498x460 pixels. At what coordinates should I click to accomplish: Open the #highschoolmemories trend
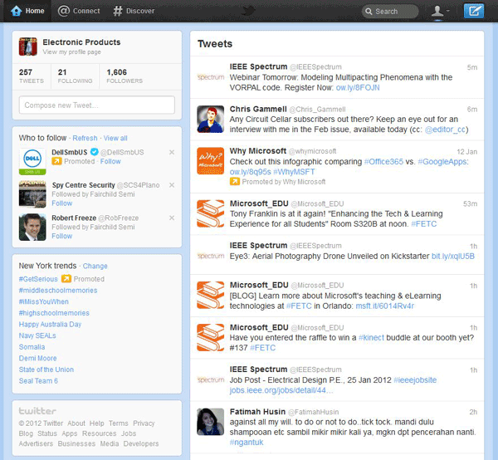pyautogui.click(x=54, y=313)
